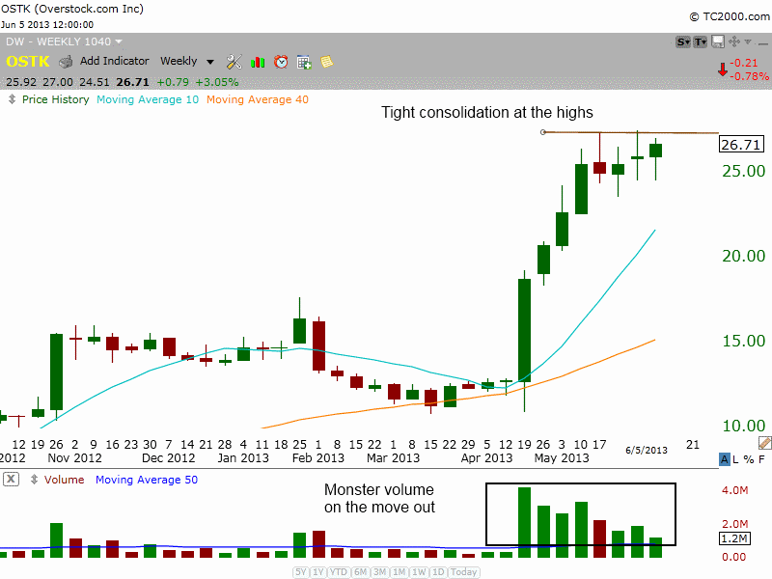772x579 pixels.
Task: Open the Weekly timeframe dropdown arrow
Action: pos(210,62)
